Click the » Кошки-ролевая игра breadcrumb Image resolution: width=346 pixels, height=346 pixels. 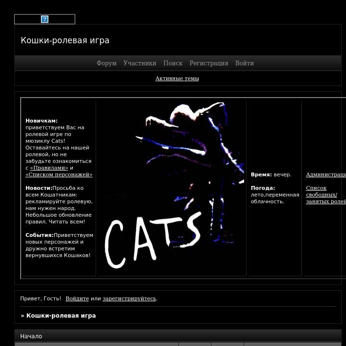click(x=58, y=316)
